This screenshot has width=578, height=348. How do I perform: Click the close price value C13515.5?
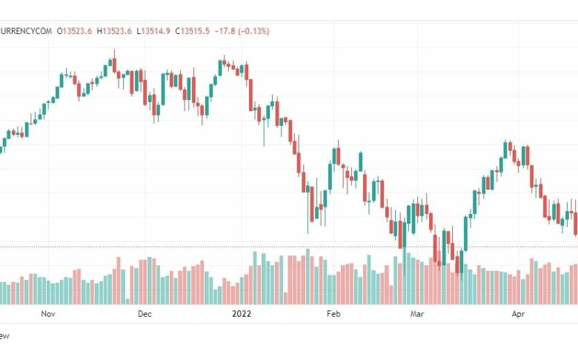(192, 31)
